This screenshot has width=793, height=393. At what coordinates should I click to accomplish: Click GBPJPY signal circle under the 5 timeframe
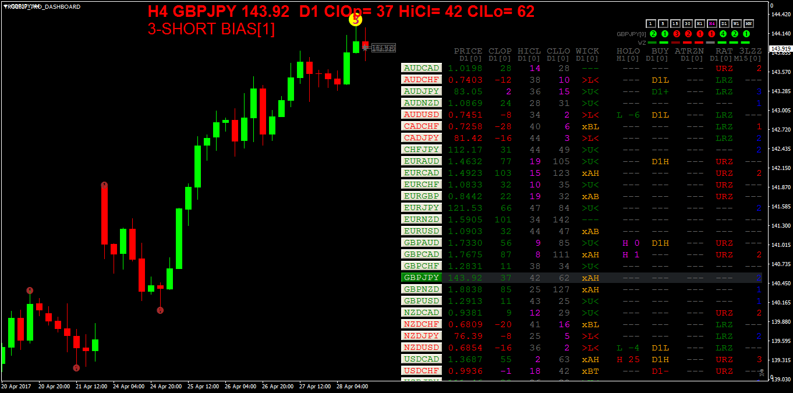665,34
